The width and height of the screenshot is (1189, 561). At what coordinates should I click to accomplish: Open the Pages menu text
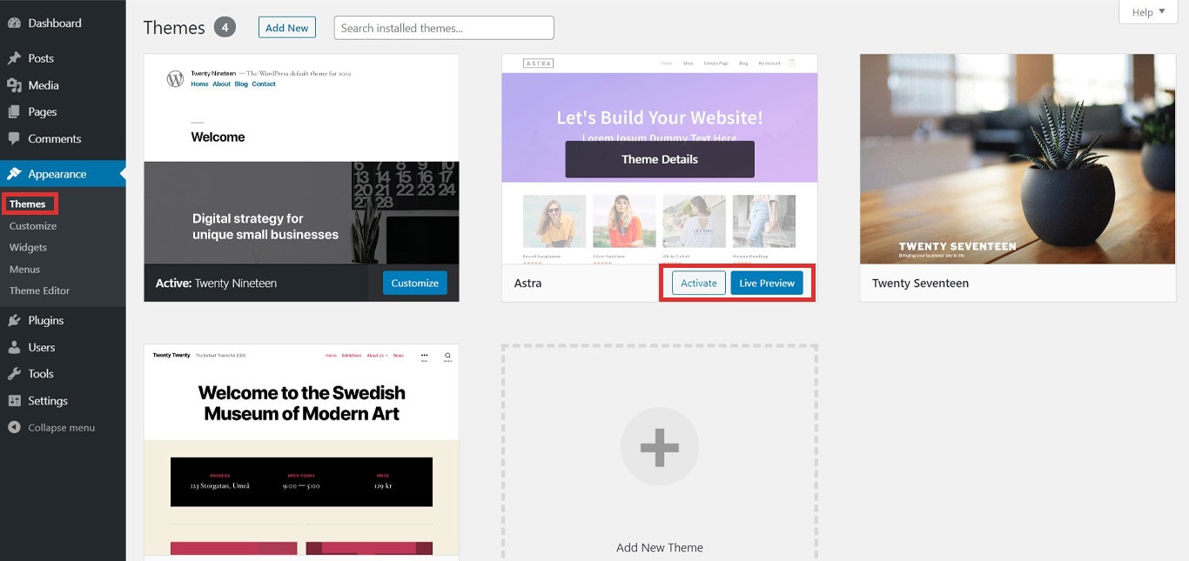[x=43, y=112]
